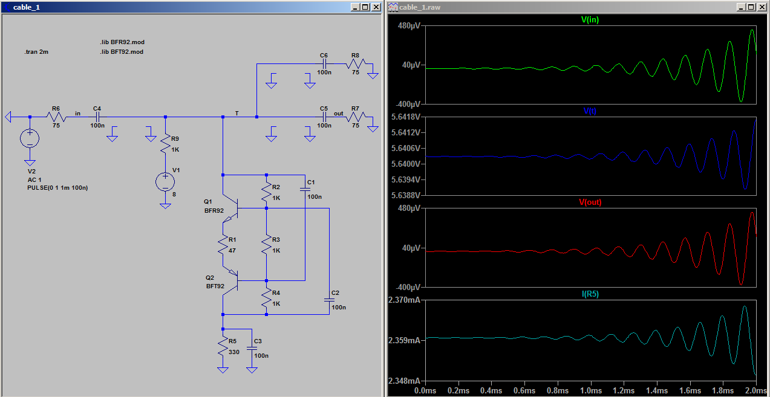Click the V(t) trace label
This screenshot has width=770, height=397.
(x=590, y=111)
